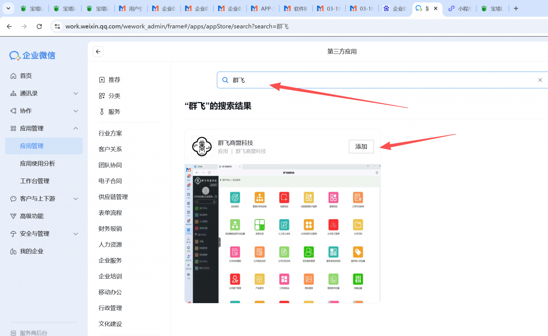Expand the 客户与上下游 section
Viewport: 548px width, 336px height.
pyautogui.click(x=75, y=199)
